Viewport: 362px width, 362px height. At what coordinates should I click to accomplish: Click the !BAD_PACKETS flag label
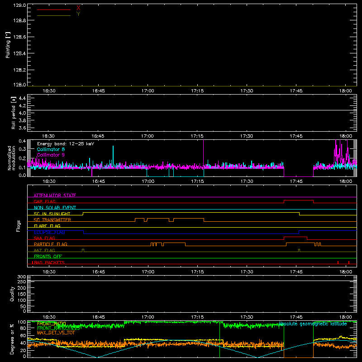pyautogui.click(x=48, y=262)
